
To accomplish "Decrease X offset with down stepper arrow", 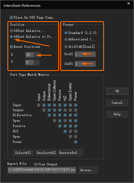I will (x=37, y=56).
